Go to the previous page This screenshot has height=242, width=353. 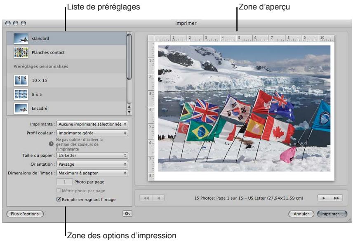[159, 198]
